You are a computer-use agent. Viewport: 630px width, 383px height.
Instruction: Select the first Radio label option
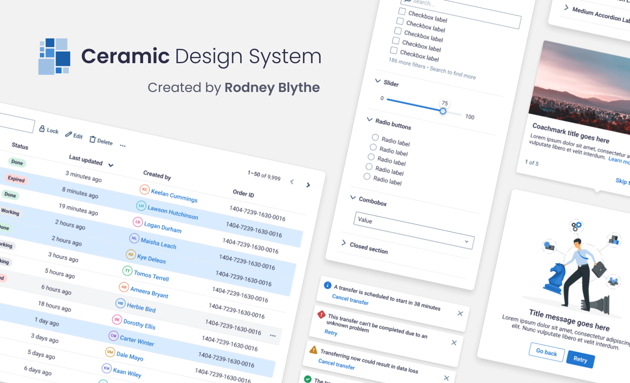(x=375, y=137)
